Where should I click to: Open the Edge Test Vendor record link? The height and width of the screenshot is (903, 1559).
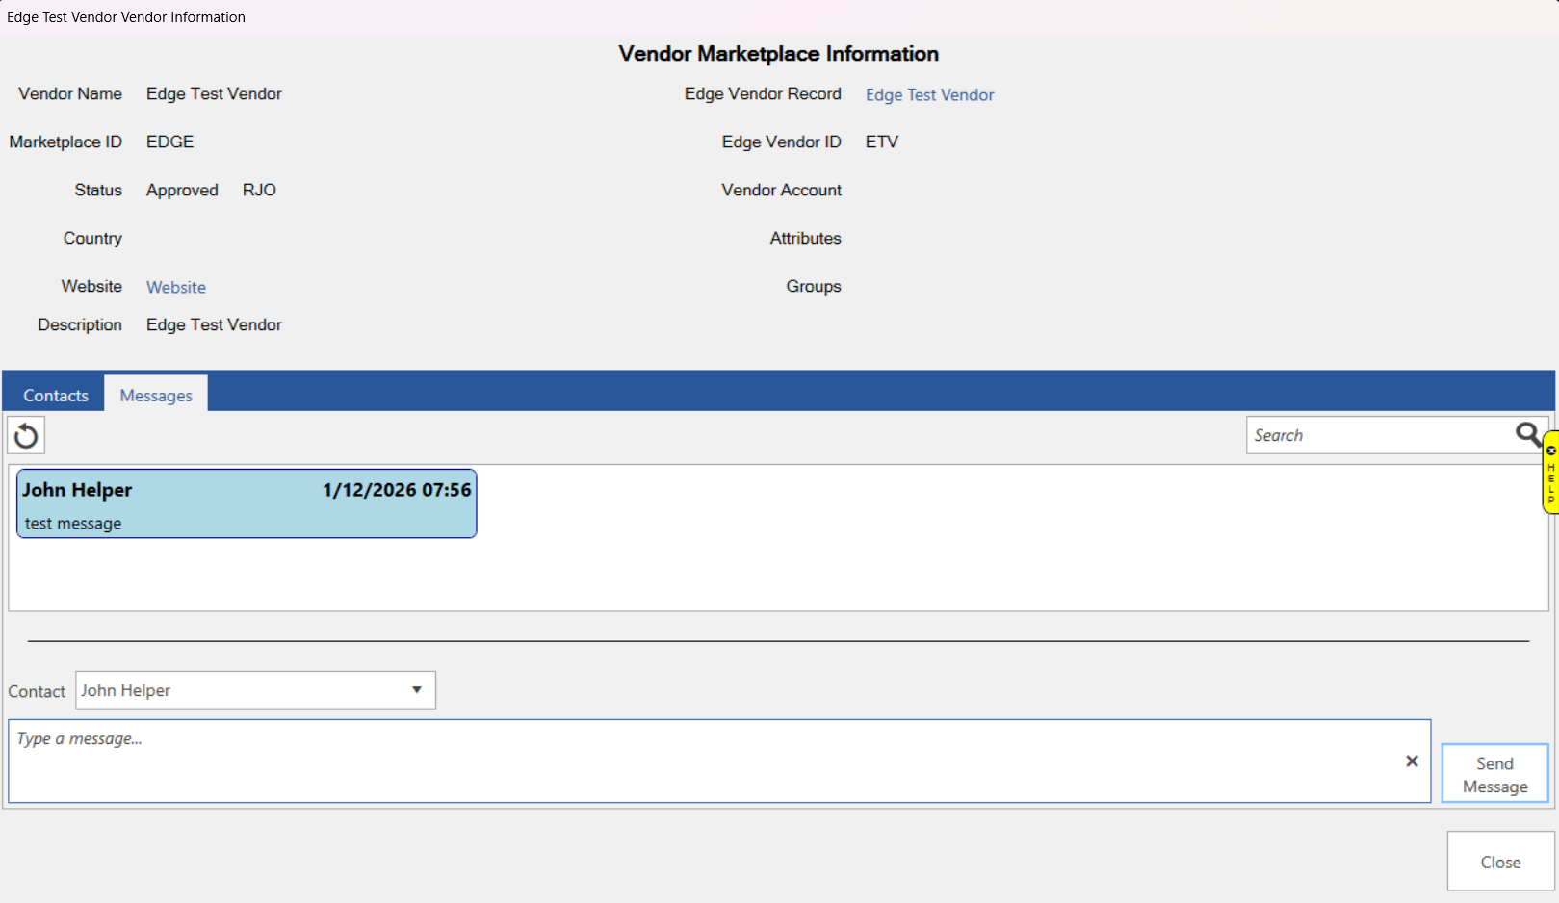click(929, 95)
